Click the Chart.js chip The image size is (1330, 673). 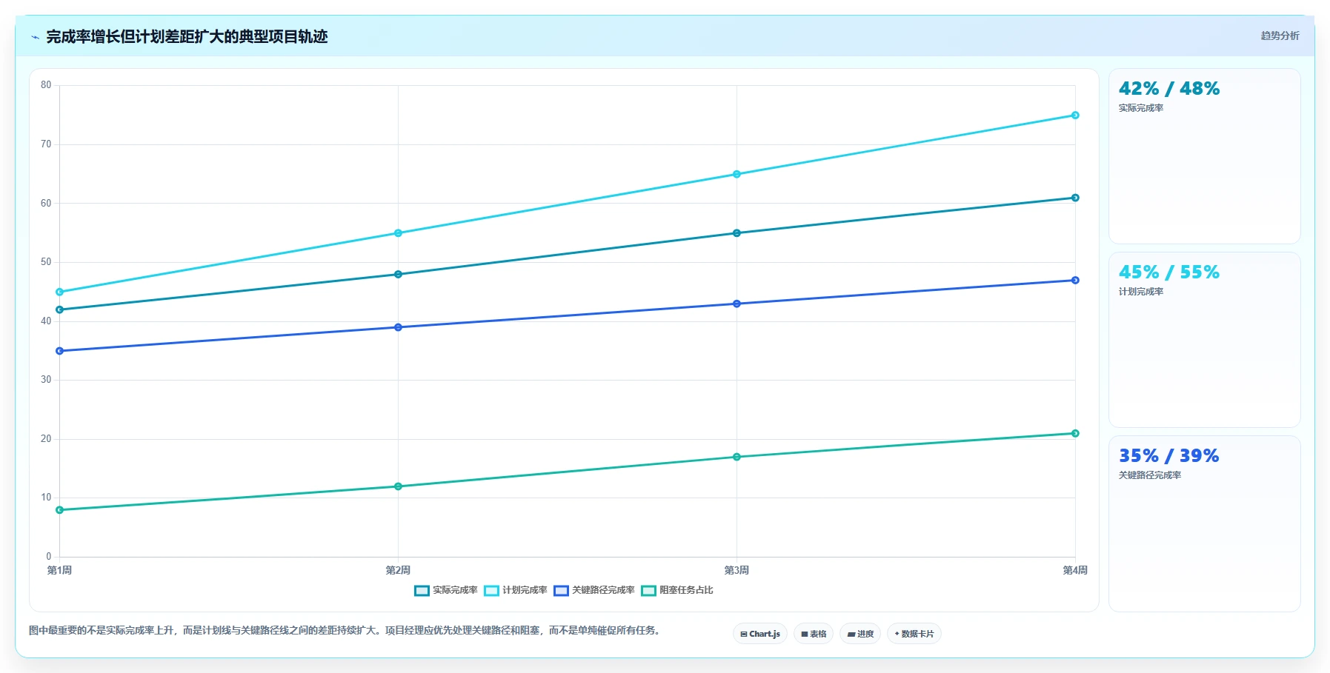pos(760,634)
